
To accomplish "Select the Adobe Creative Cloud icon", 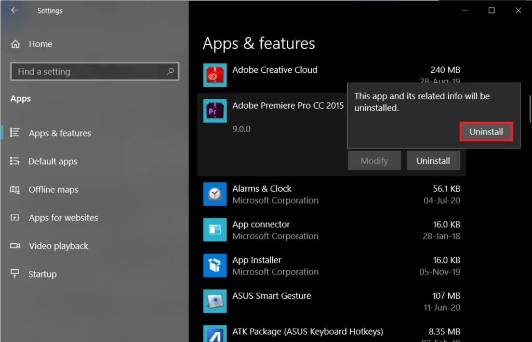I will click(x=215, y=75).
